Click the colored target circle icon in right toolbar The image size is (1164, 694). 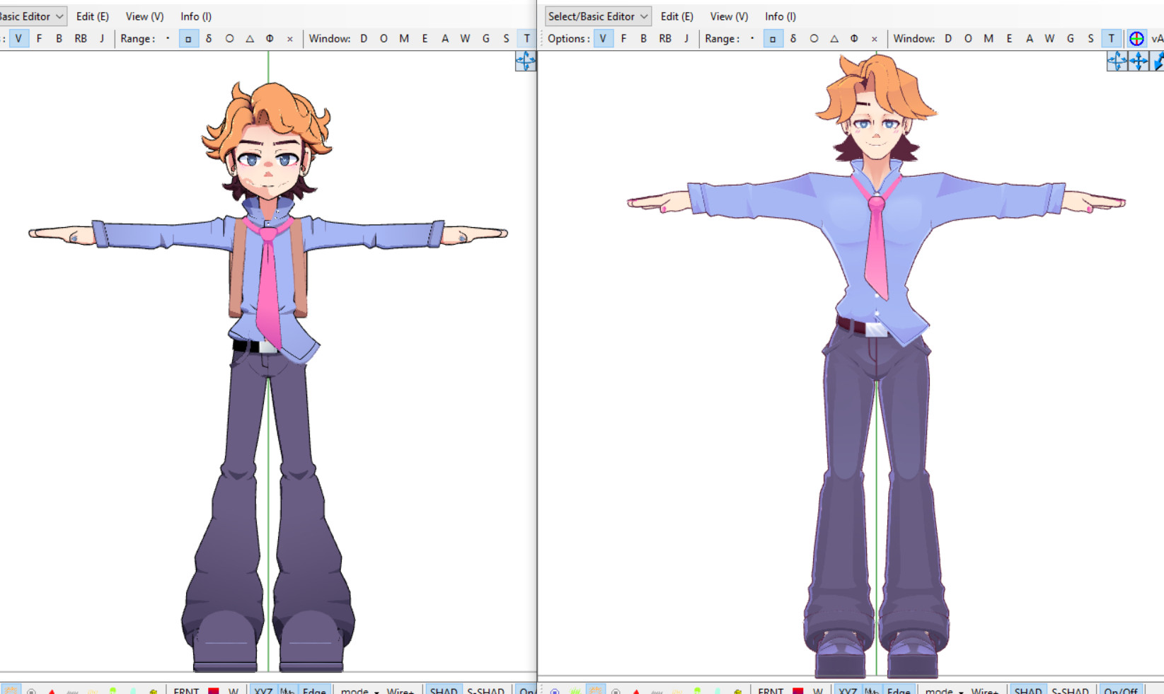1136,38
